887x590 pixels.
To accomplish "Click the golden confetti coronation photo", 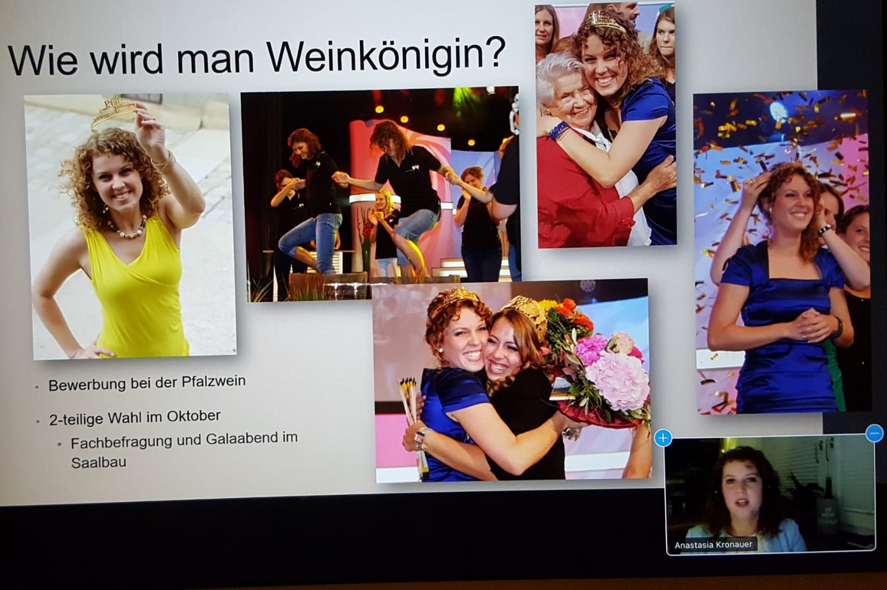I will (782, 252).
